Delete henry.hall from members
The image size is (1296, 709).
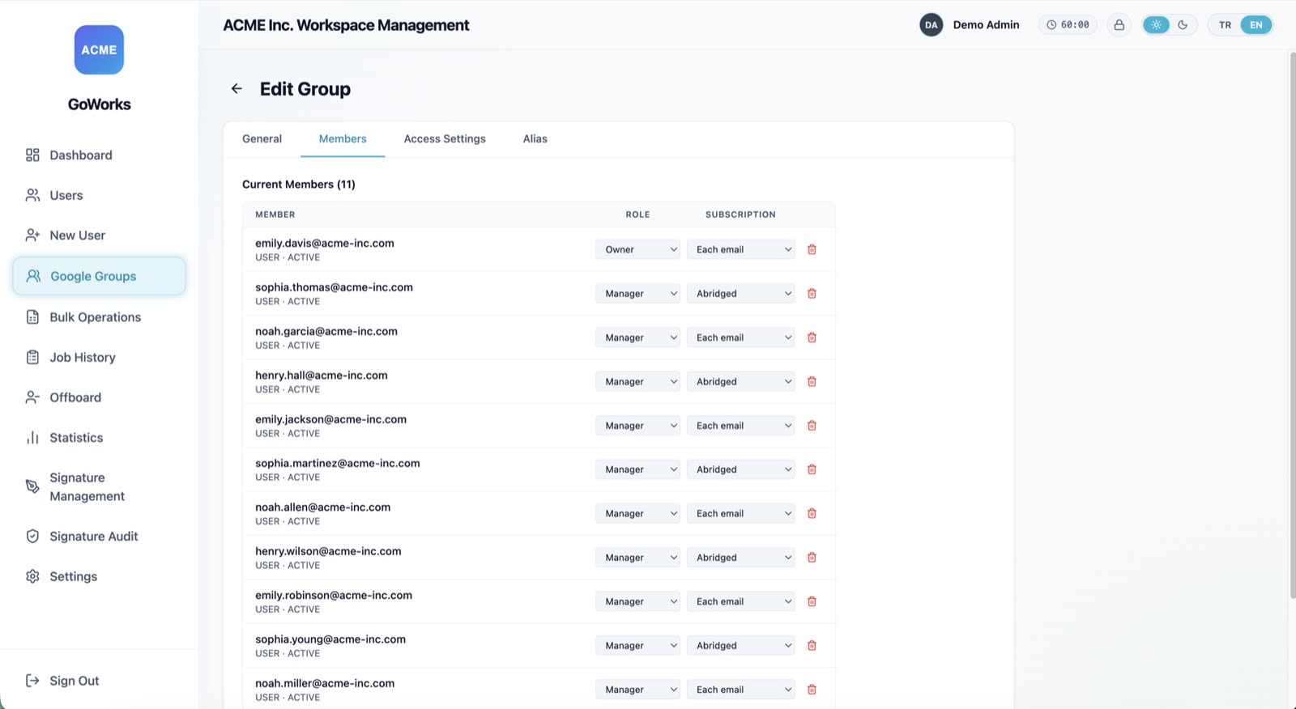tap(812, 381)
